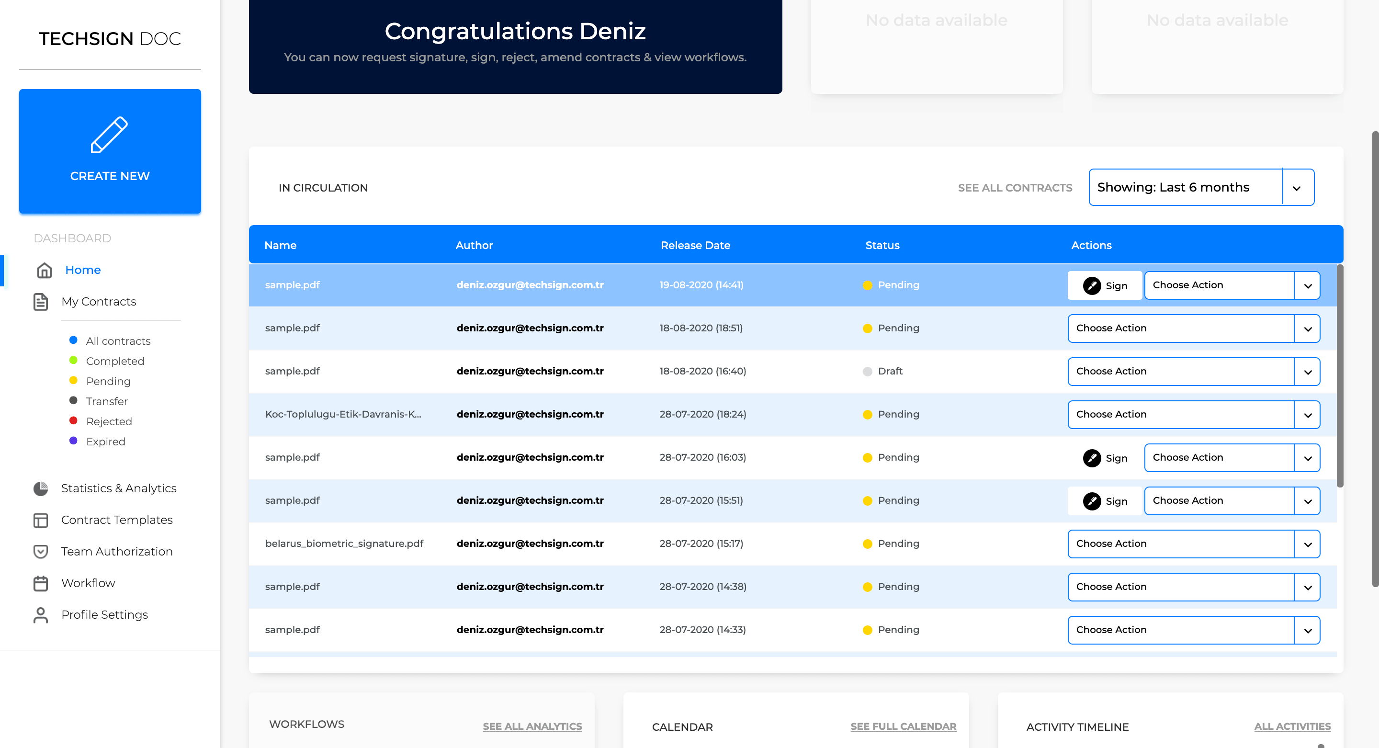Open Workflow page
1379x748 pixels.
pos(88,583)
